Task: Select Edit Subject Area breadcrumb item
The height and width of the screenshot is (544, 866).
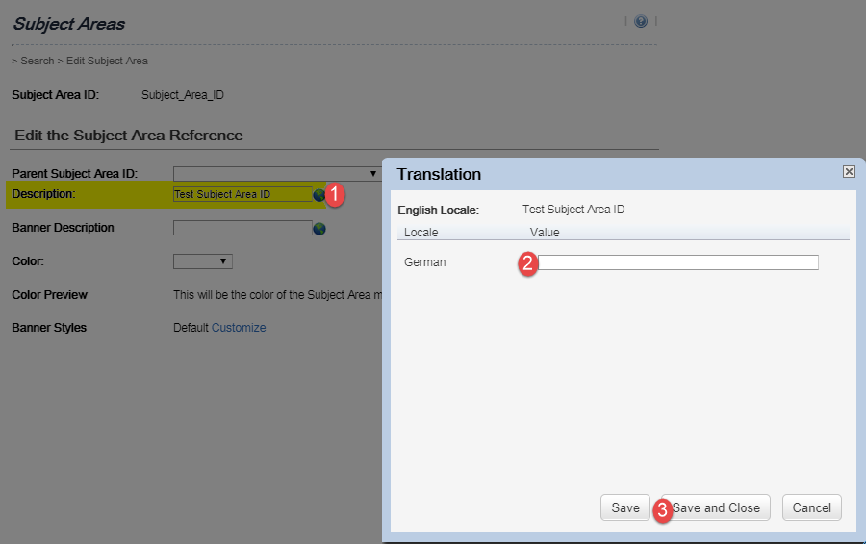Action: tap(107, 61)
